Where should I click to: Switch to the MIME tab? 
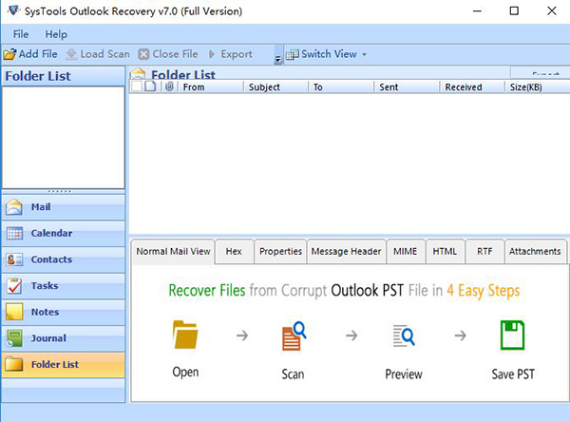point(406,251)
